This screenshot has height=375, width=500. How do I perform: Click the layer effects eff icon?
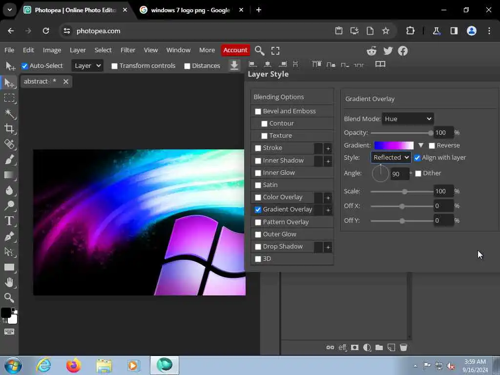point(342,347)
